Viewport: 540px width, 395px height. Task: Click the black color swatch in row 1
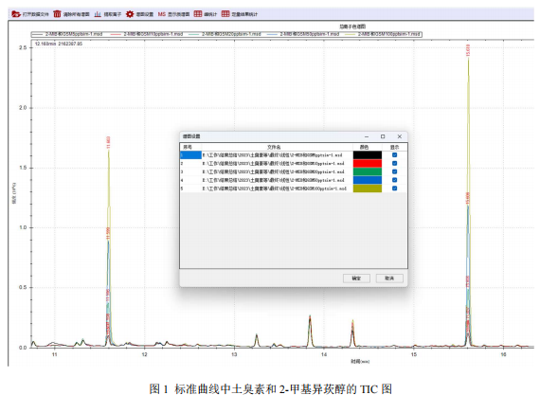(368, 155)
